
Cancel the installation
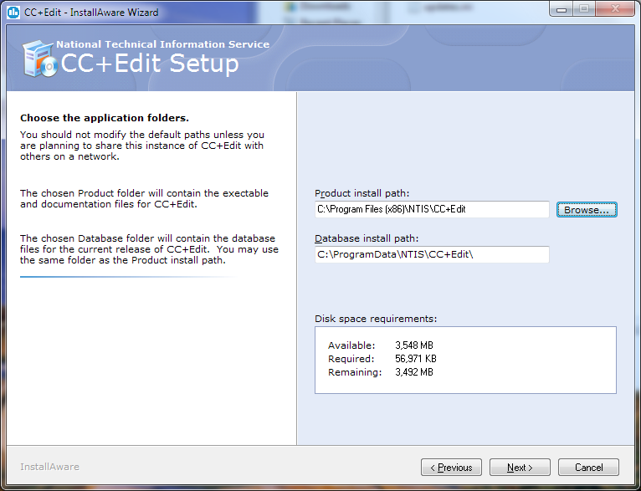point(588,468)
